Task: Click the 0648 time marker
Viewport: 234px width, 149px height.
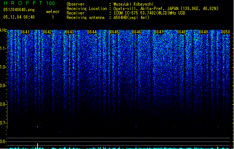Action: pyautogui.click(x=181, y=32)
